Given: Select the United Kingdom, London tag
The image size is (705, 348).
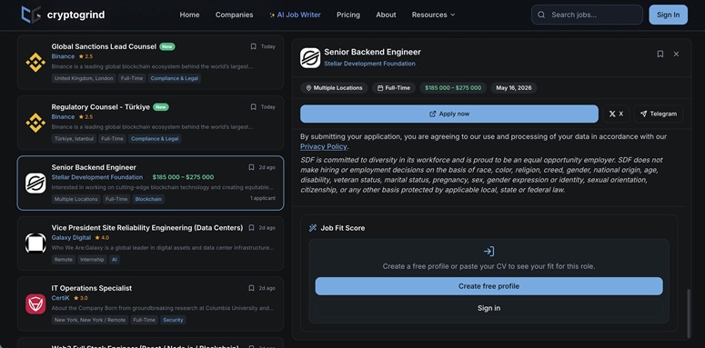Looking at the screenshot, I should (84, 78).
